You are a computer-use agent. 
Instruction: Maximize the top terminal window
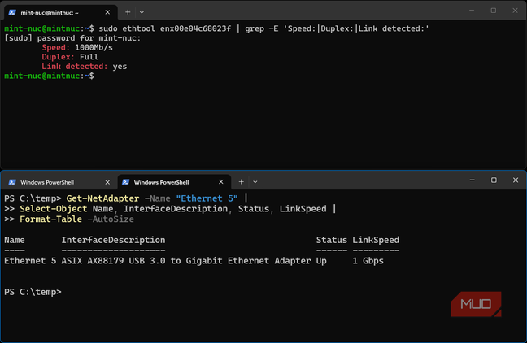[494, 11]
